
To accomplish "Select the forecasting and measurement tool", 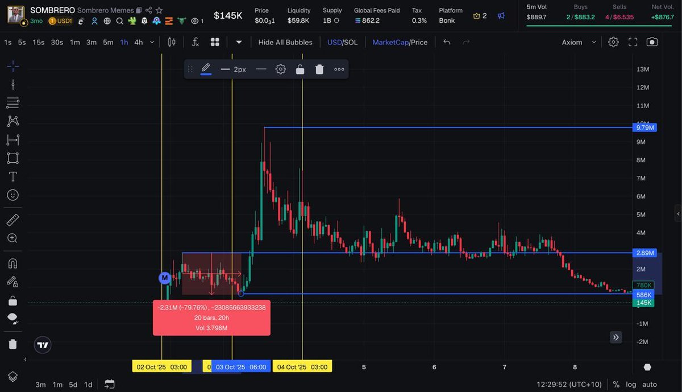I will pyautogui.click(x=13, y=139).
